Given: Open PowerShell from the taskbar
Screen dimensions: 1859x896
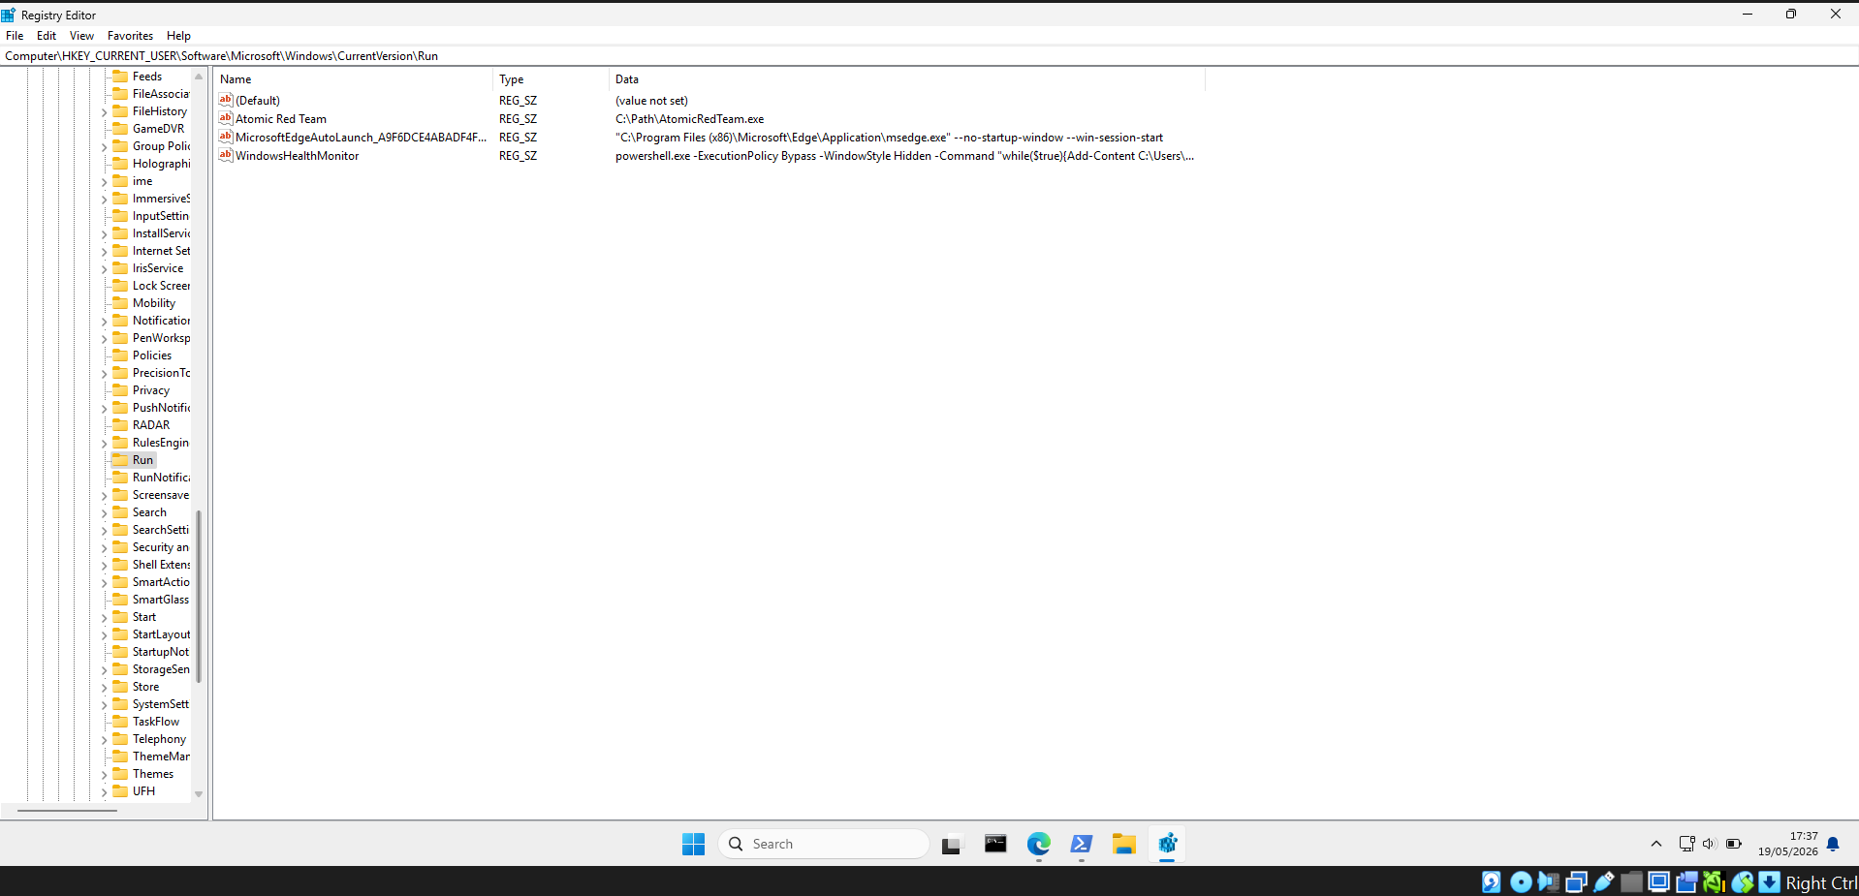Looking at the screenshot, I should click(1082, 844).
